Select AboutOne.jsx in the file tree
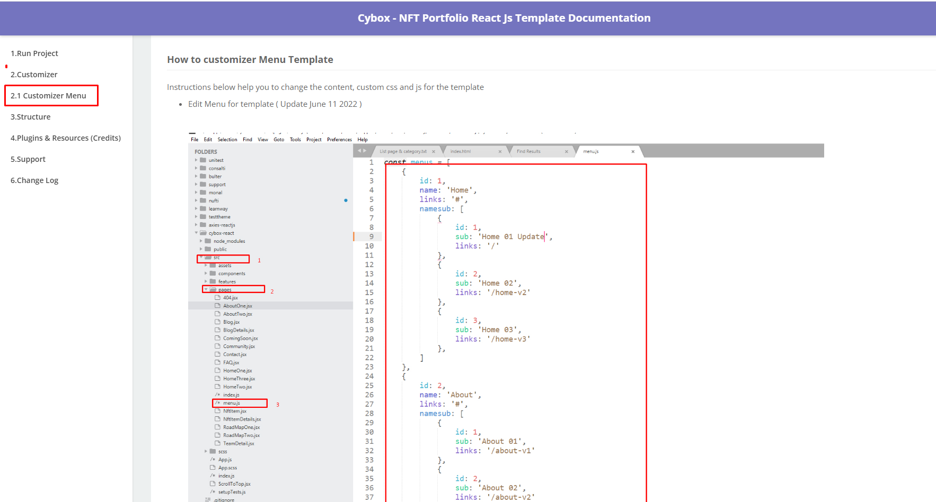 (237, 306)
